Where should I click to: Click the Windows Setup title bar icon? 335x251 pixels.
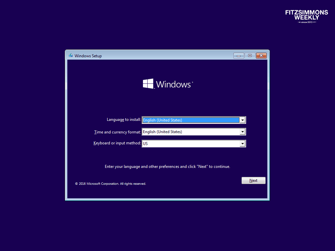[70, 56]
